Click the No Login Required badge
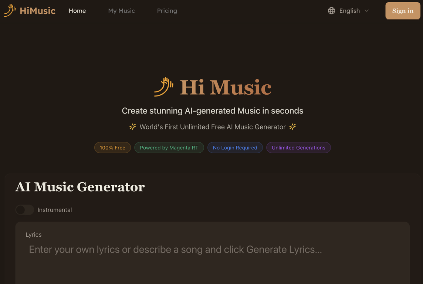Viewport: 423px width, 284px height. tap(235, 148)
